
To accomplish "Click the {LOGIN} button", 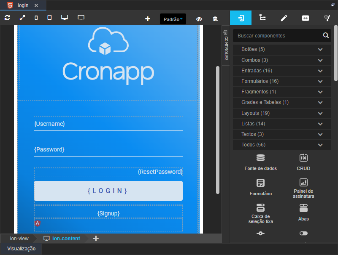I will pos(108,191).
